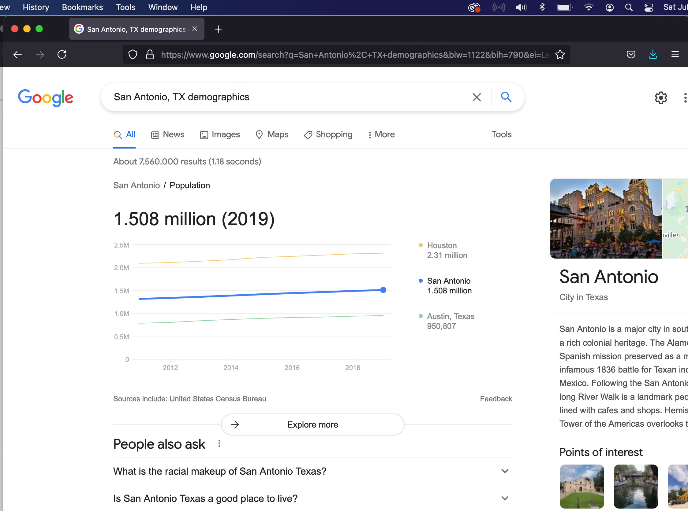The image size is (688, 511).
Task: Open the Bookmarks menu
Action: (82, 7)
